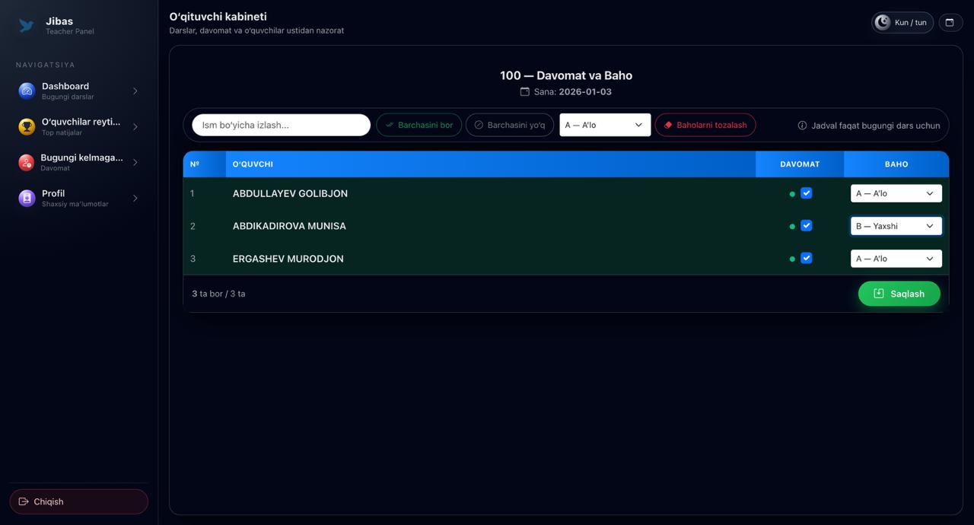Open grade dropdown for ERGASHEV MURODJON
The image size is (974, 525).
click(896, 259)
